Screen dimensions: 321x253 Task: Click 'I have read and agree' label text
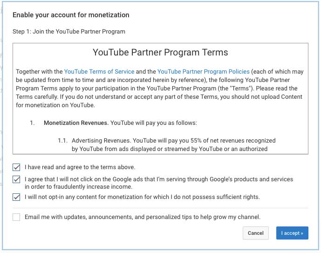pos(80,167)
